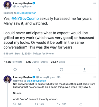The image size is (99, 107).
Task: Click the @NYGovCuomo mention link
Action: click(x=25, y=19)
